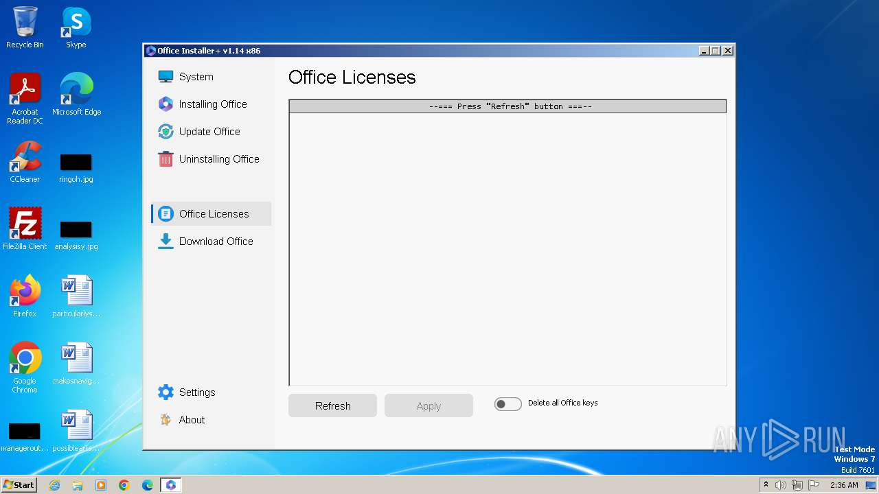Click the Refresh button
Image resolution: width=879 pixels, height=494 pixels.
[332, 405]
